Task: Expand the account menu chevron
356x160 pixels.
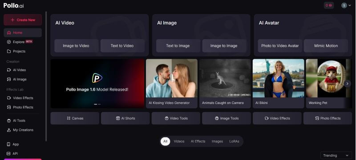Action: click(350, 5)
